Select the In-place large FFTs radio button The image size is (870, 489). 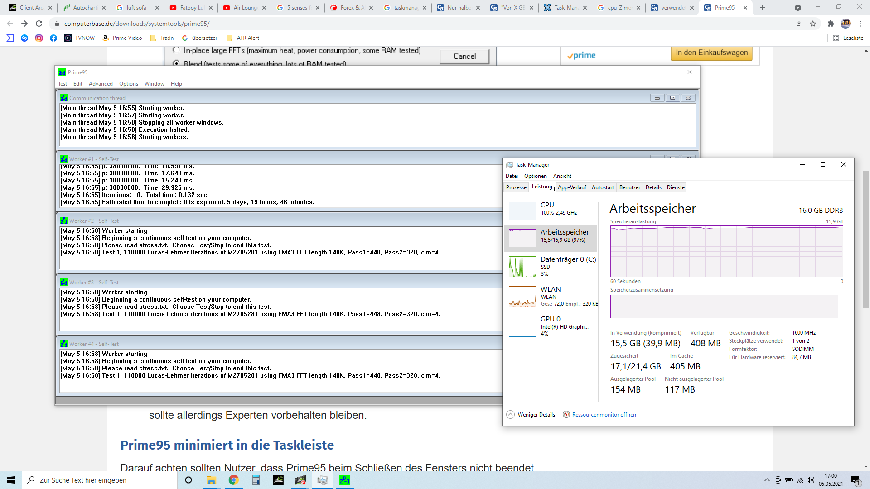[x=176, y=50]
